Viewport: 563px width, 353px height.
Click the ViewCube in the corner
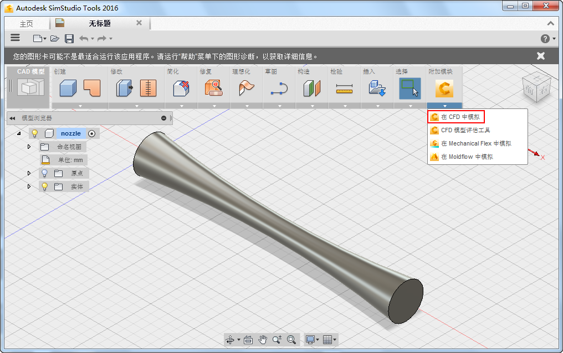click(x=536, y=88)
